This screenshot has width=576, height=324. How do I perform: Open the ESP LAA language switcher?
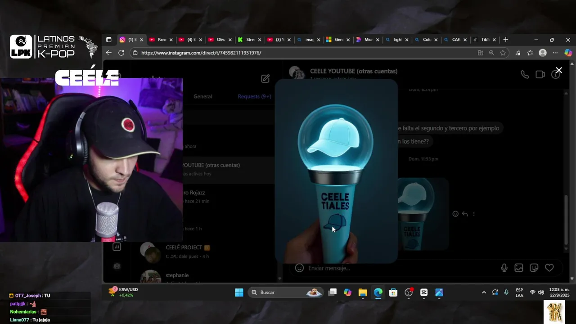(519, 292)
